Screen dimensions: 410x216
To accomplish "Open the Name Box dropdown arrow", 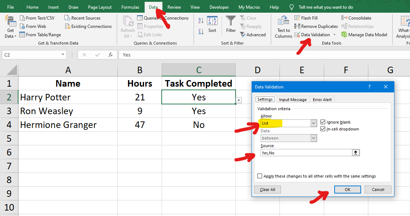I will (63, 55).
